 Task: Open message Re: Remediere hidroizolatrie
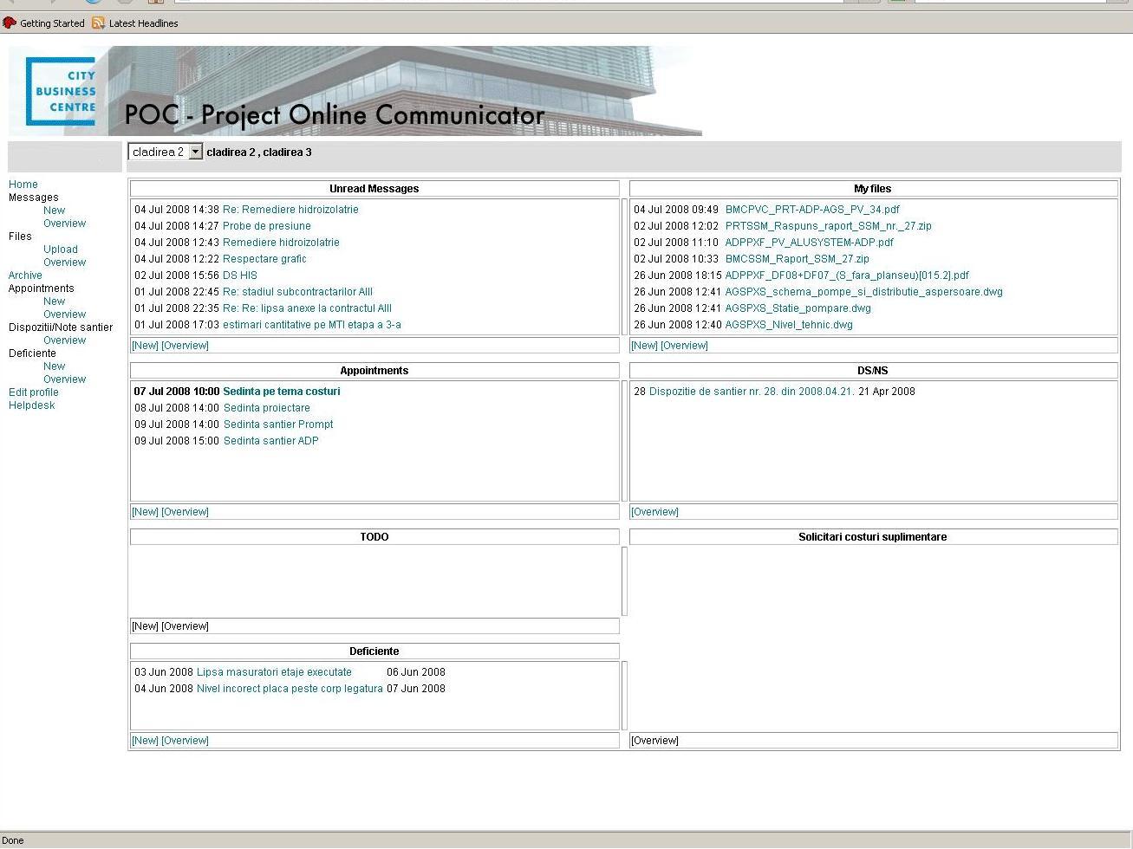(x=290, y=210)
